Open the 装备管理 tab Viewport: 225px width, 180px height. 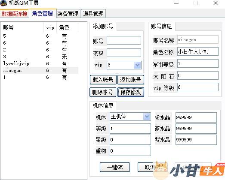click(x=68, y=14)
